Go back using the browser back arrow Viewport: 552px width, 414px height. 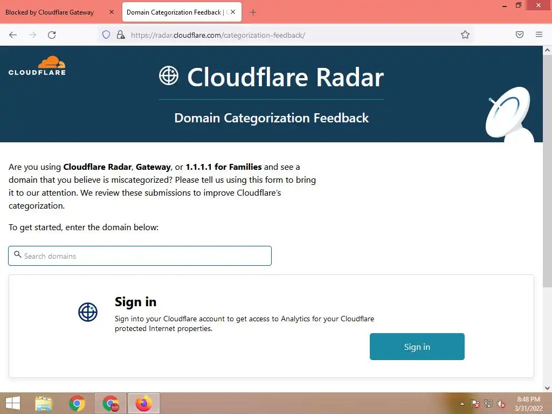[13, 35]
